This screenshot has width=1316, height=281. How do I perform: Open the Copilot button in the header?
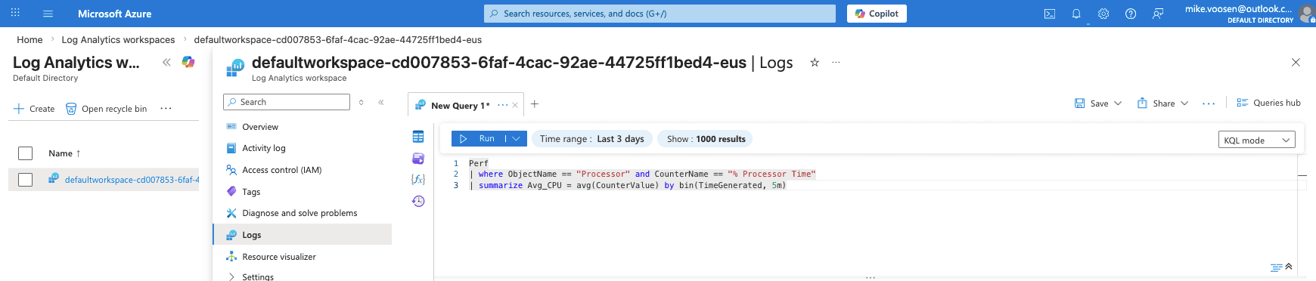(877, 14)
